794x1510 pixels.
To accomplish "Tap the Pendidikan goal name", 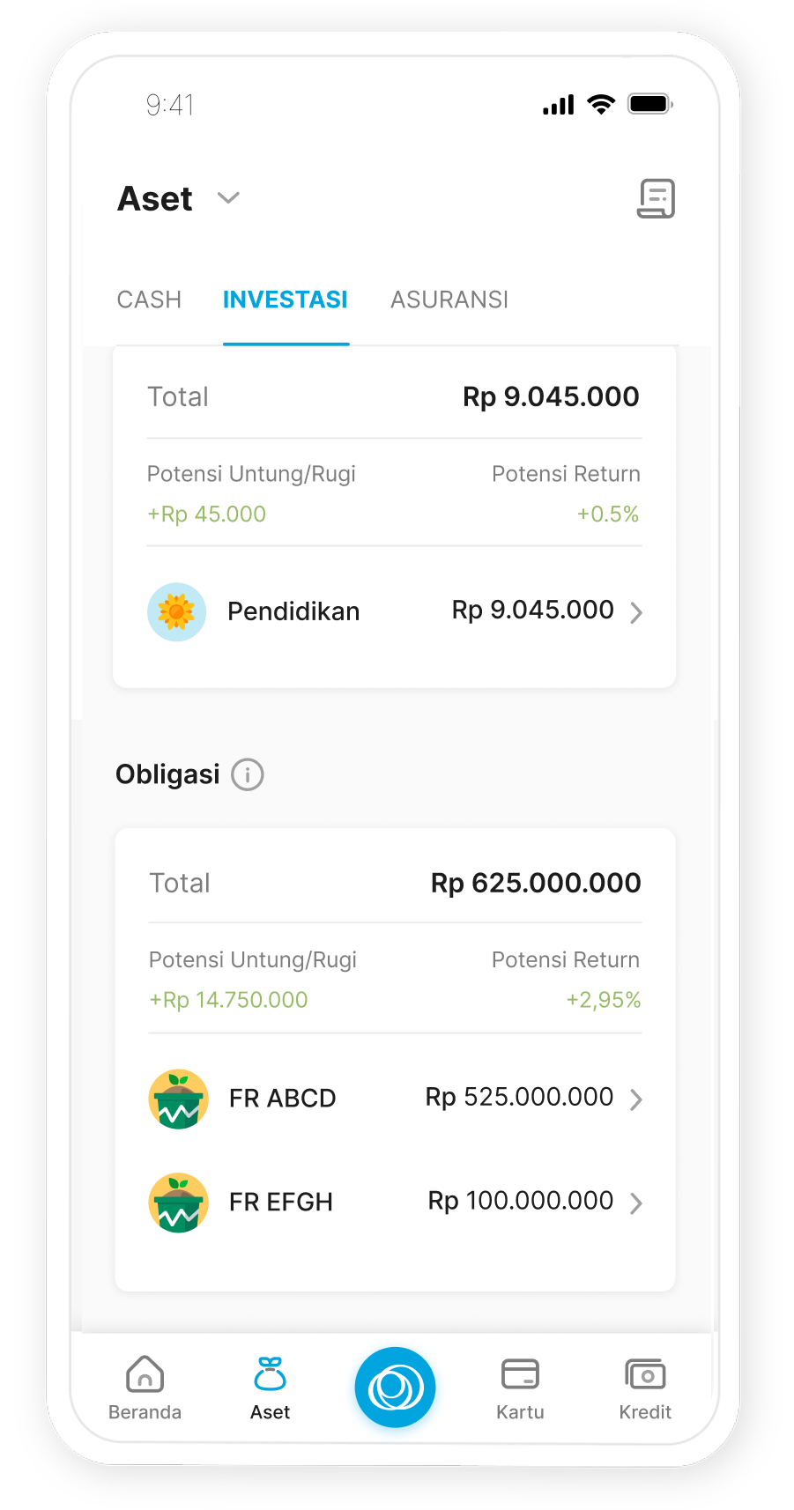I will [x=293, y=611].
